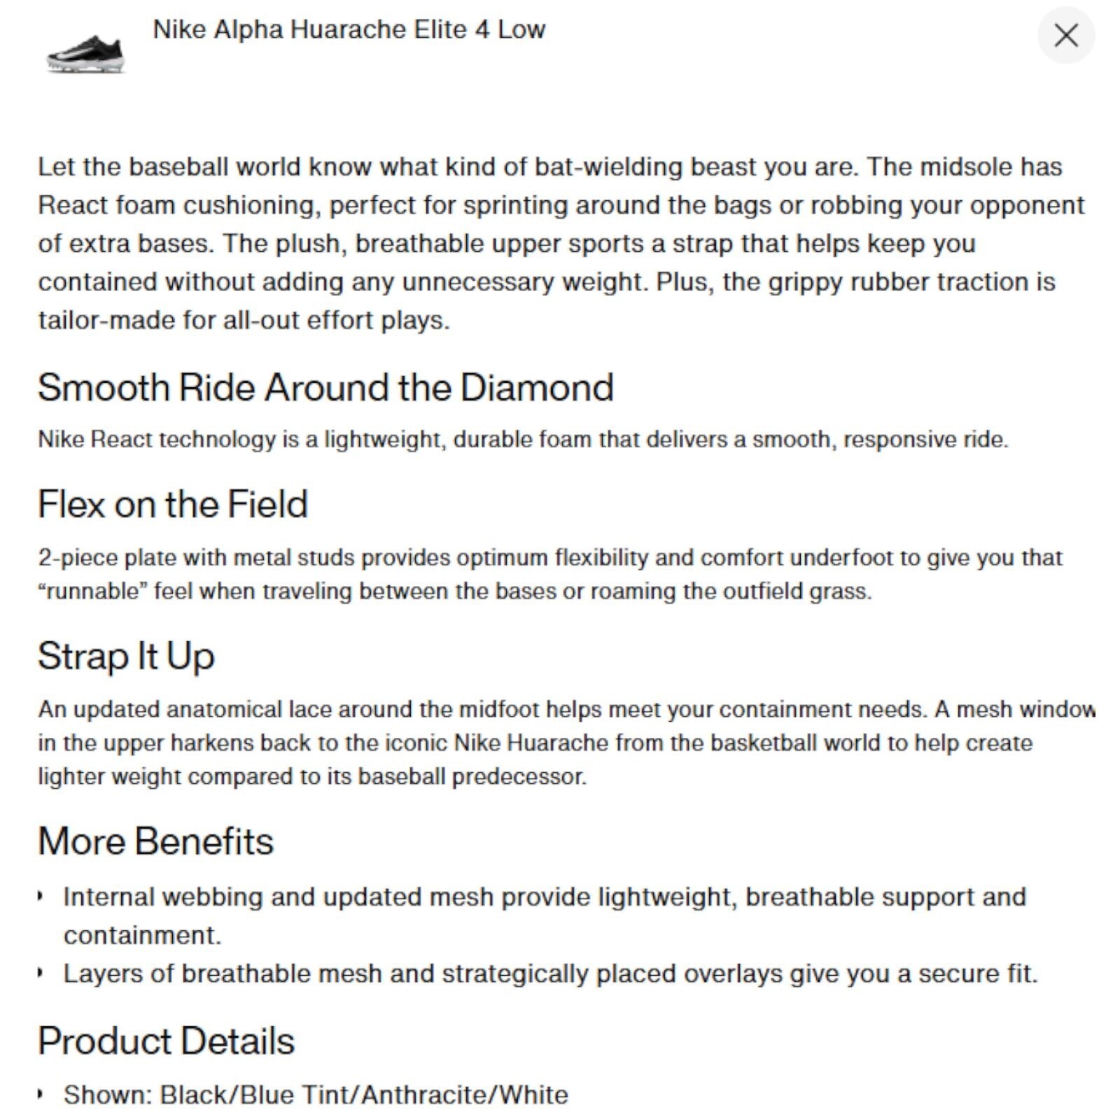Screen dimensions: 1120x1120
Task: Click the 'runnable' feel sentence line
Action: point(455,591)
